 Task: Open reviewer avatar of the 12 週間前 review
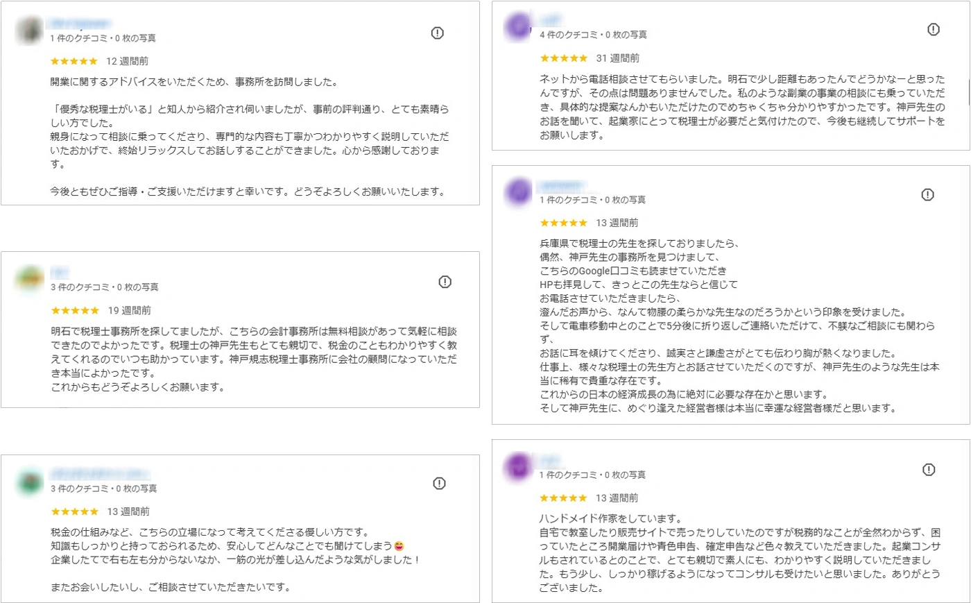click(x=30, y=31)
